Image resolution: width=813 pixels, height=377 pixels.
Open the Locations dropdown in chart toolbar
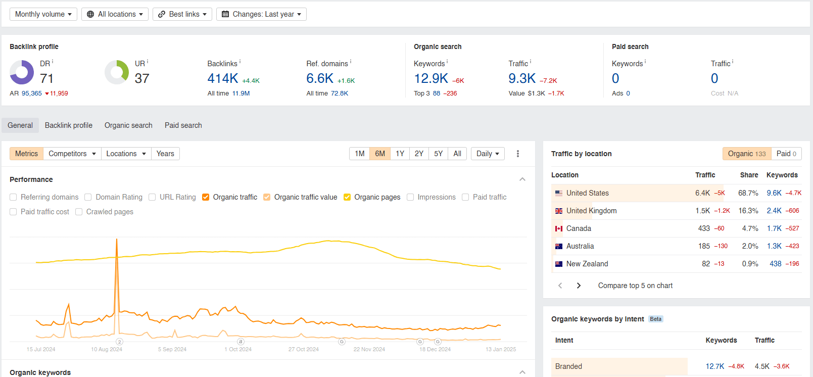click(x=126, y=154)
